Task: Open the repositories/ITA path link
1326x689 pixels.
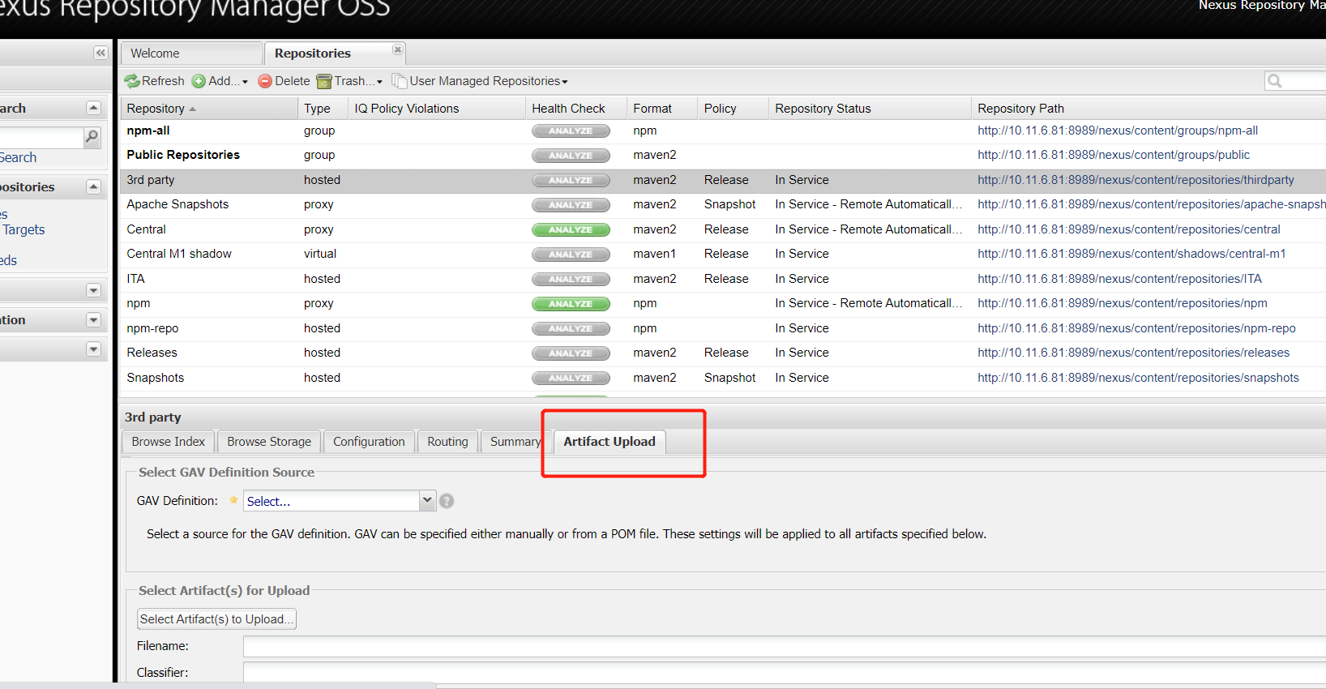Action: point(1119,279)
